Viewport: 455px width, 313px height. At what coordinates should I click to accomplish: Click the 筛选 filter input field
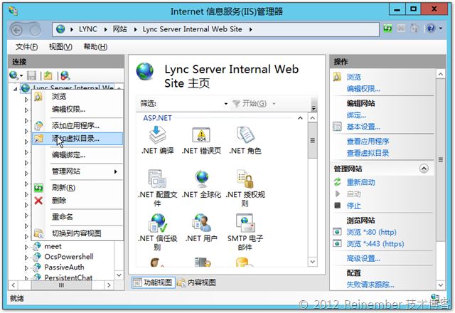(190, 104)
